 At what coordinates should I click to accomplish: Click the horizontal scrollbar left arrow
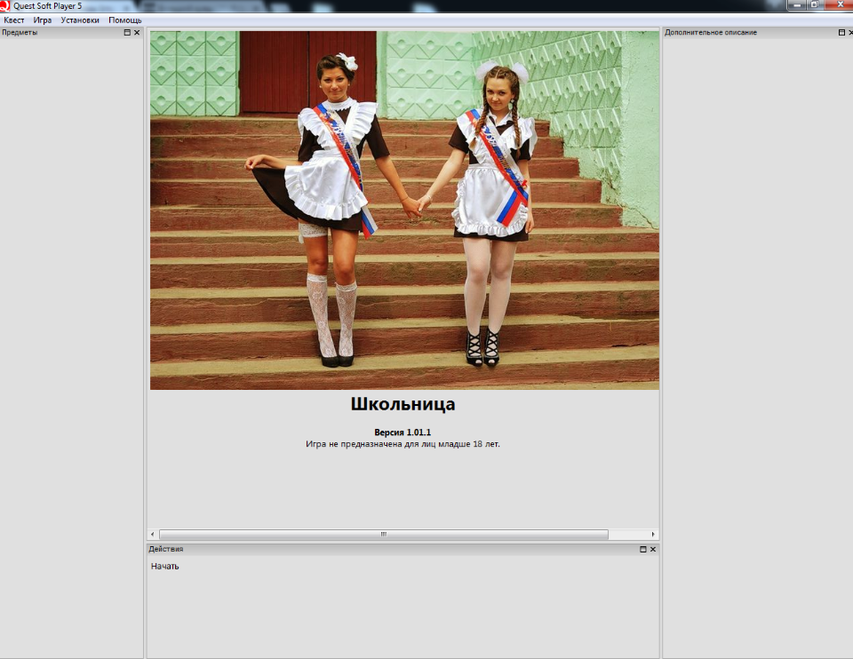[152, 535]
